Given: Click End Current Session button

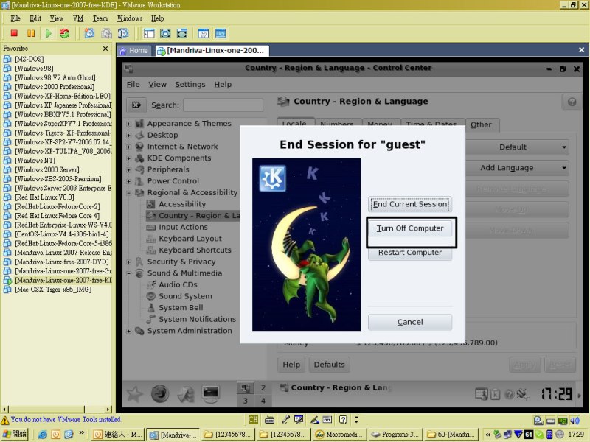Looking at the screenshot, I should coord(410,204).
